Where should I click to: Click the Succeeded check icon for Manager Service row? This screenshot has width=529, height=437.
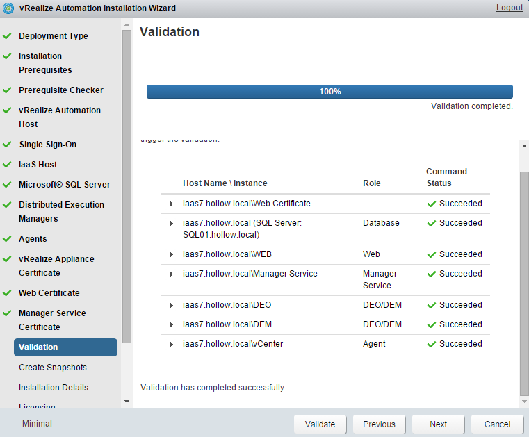[x=432, y=274]
